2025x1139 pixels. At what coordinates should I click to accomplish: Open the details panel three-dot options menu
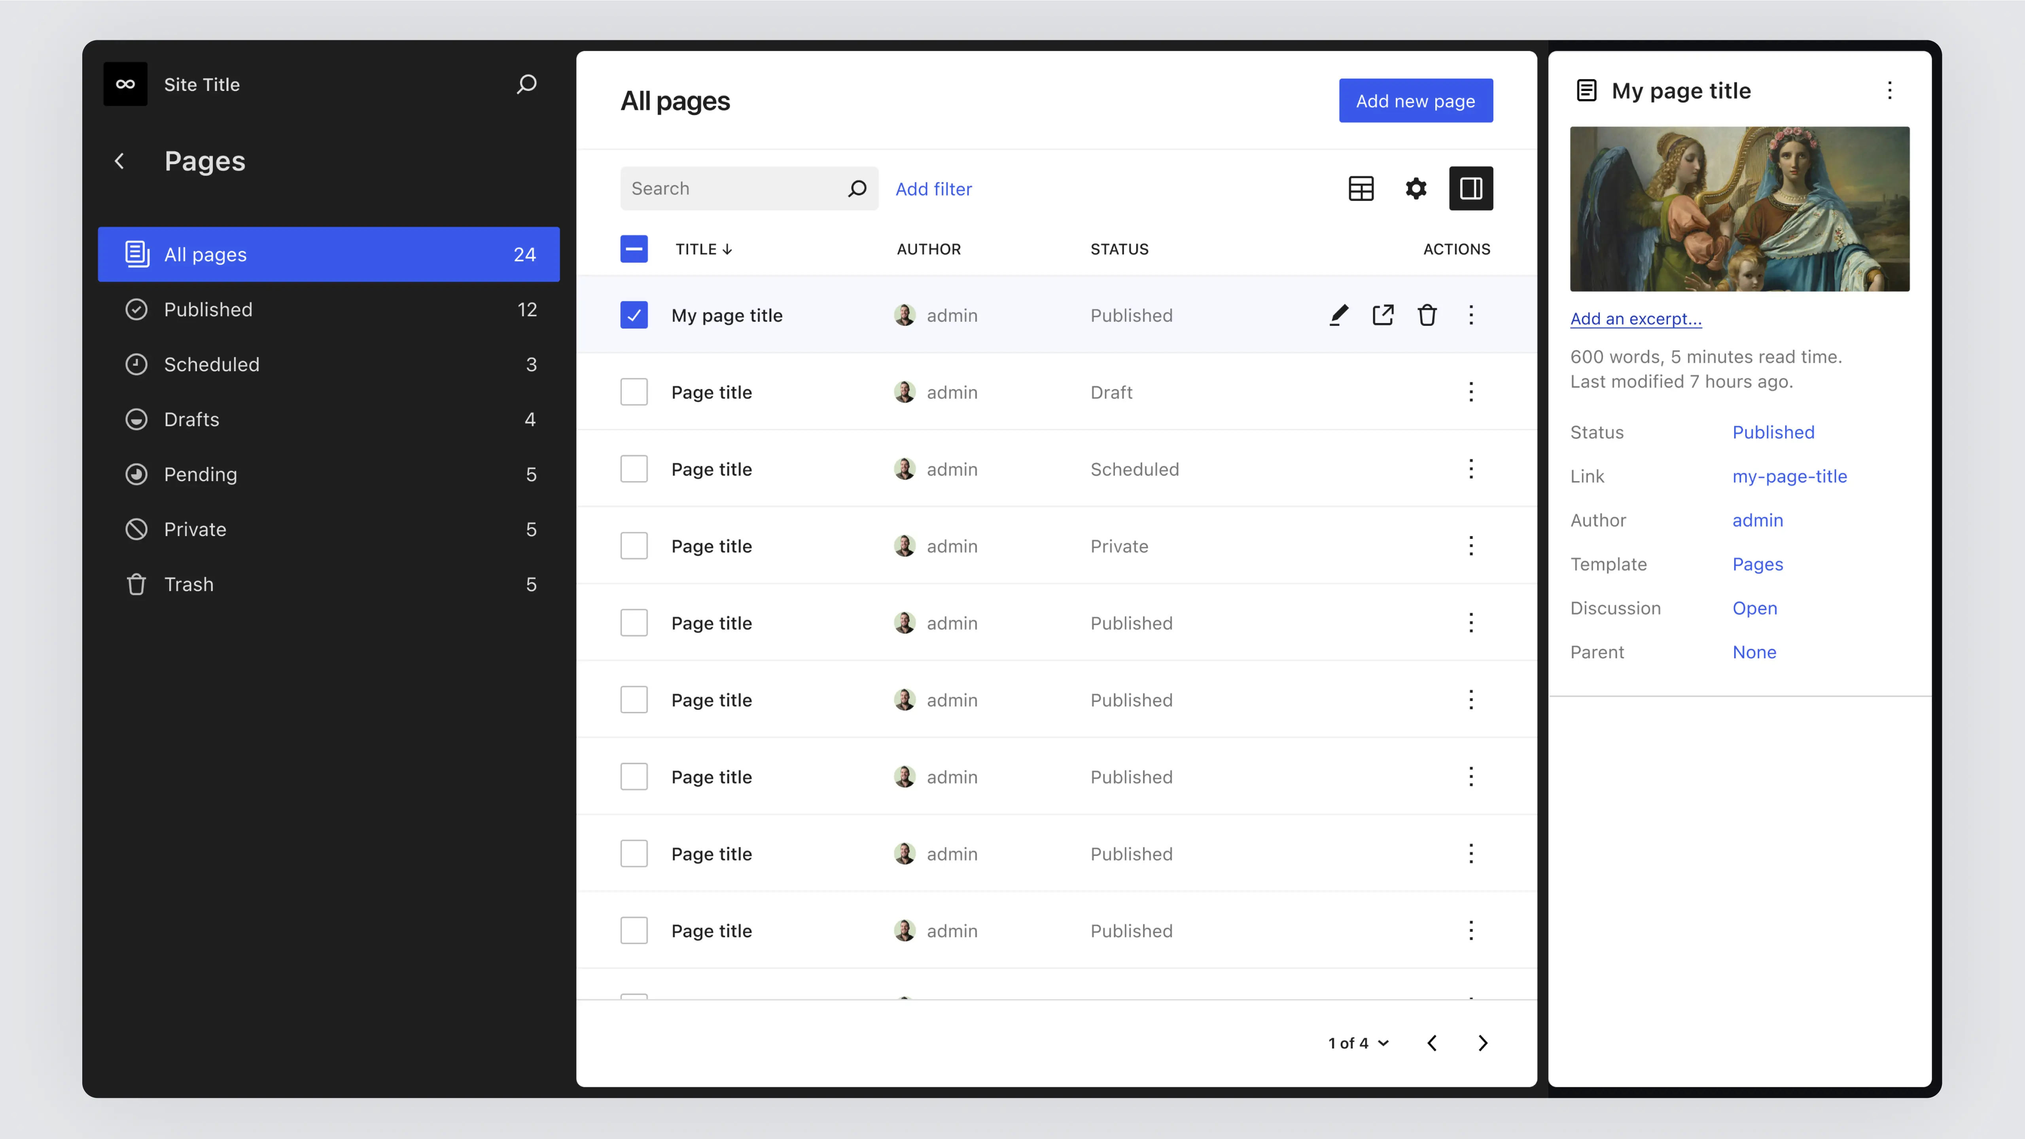pyautogui.click(x=1890, y=90)
